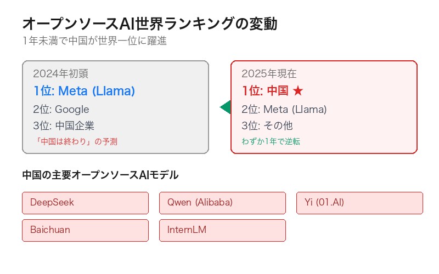Click the 2024年初頭 panel label
Viewport: 439px width, 274px height.
(x=60, y=74)
